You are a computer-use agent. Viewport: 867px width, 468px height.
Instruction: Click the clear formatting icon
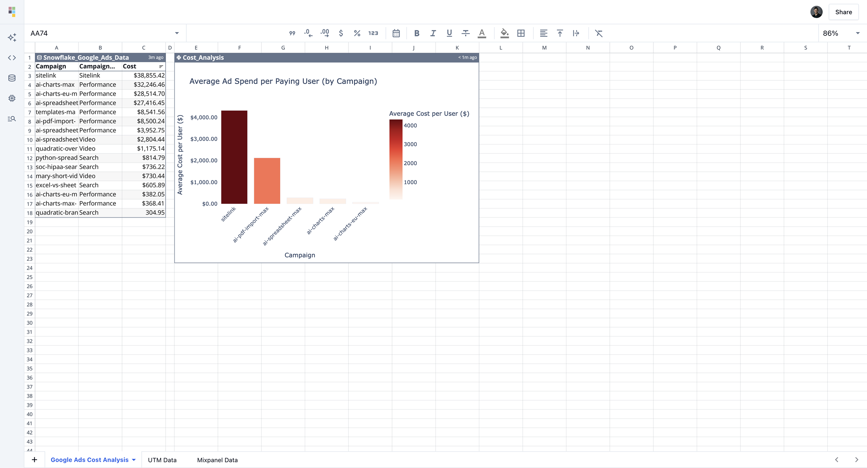pos(599,33)
